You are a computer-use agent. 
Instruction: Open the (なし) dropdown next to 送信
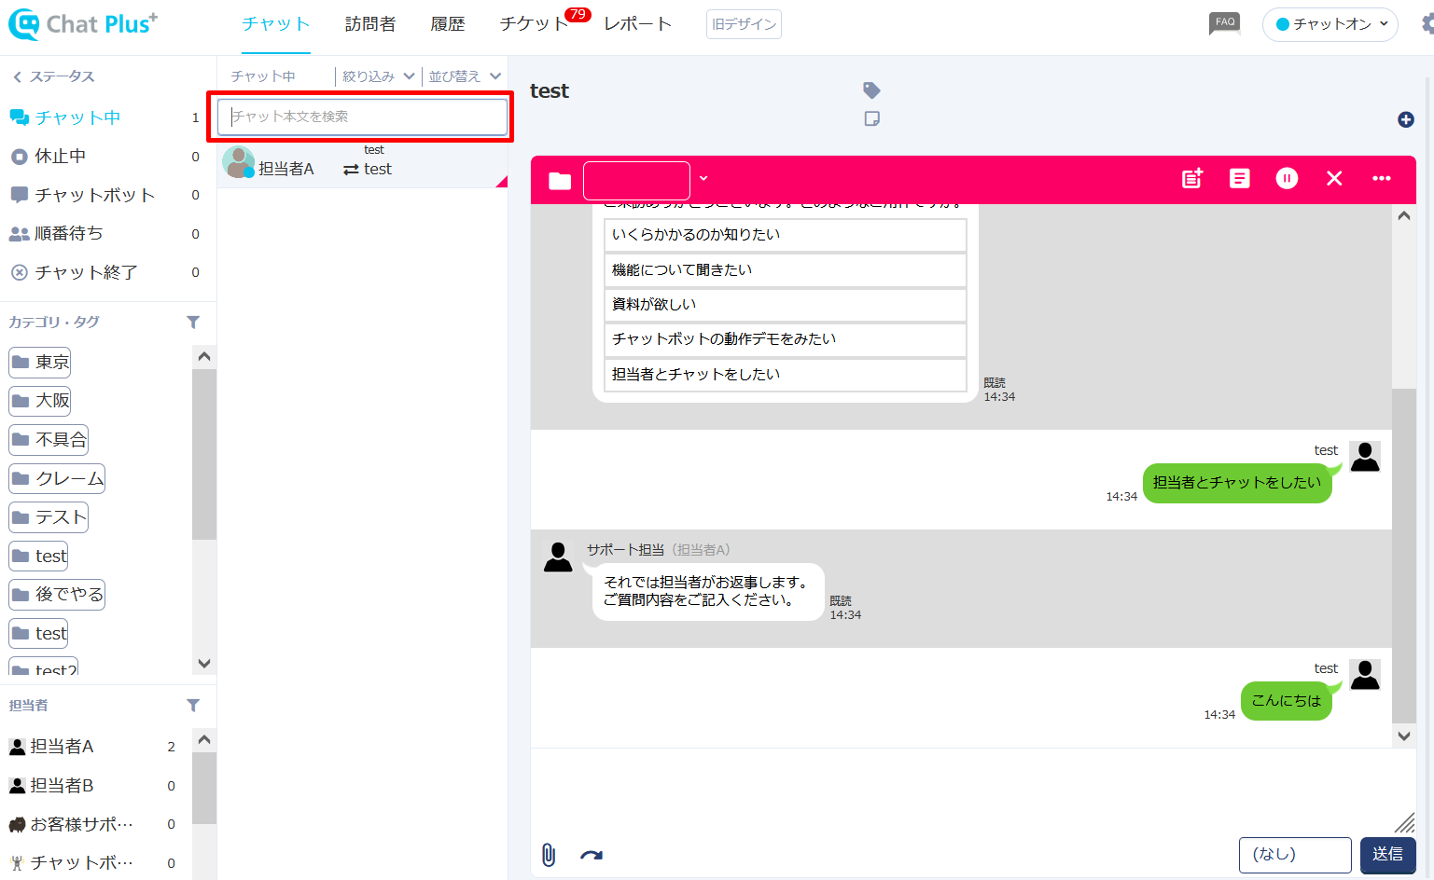pos(1294,855)
